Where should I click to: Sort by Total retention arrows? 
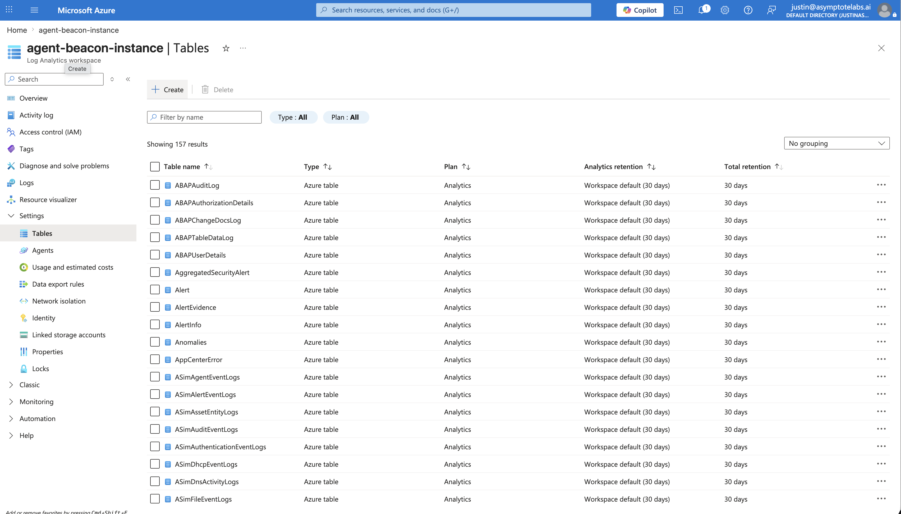click(x=779, y=167)
